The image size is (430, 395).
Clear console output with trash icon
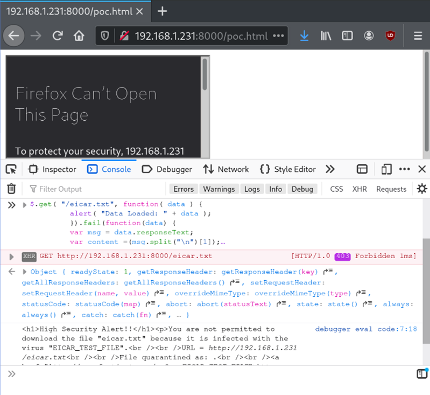[x=11, y=189]
